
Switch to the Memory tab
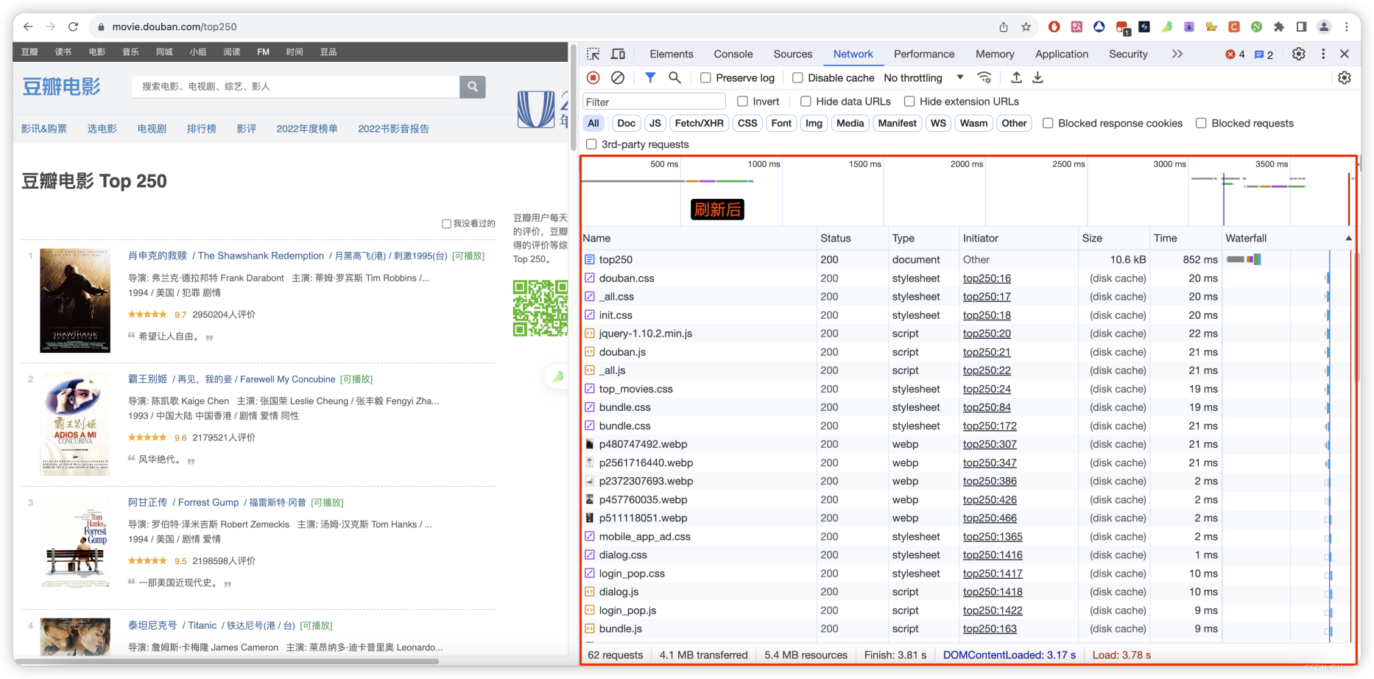click(995, 54)
